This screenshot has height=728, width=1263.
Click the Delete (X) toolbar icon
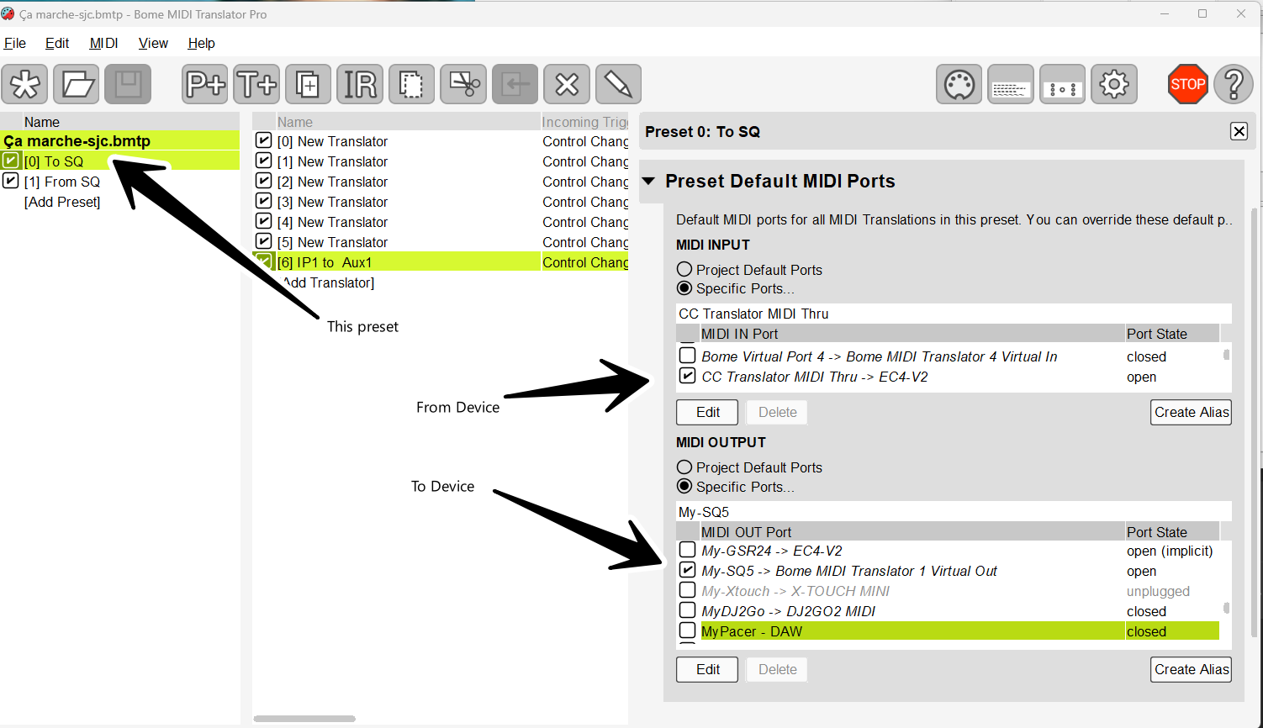tap(567, 84)
